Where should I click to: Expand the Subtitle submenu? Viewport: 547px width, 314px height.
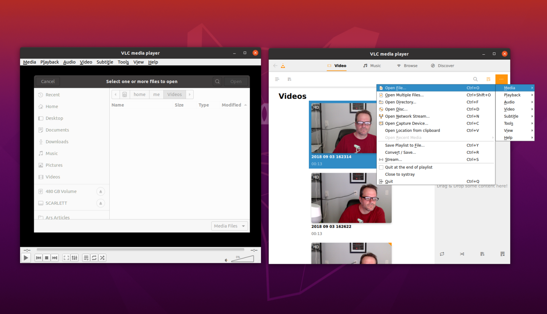511,116
